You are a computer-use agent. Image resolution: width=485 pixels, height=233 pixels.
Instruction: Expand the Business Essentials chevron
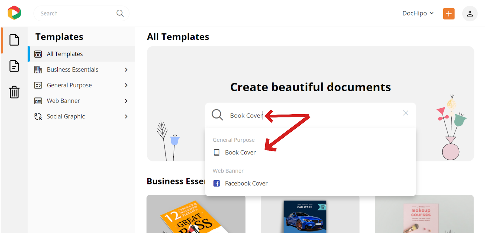tap(126, 70)
